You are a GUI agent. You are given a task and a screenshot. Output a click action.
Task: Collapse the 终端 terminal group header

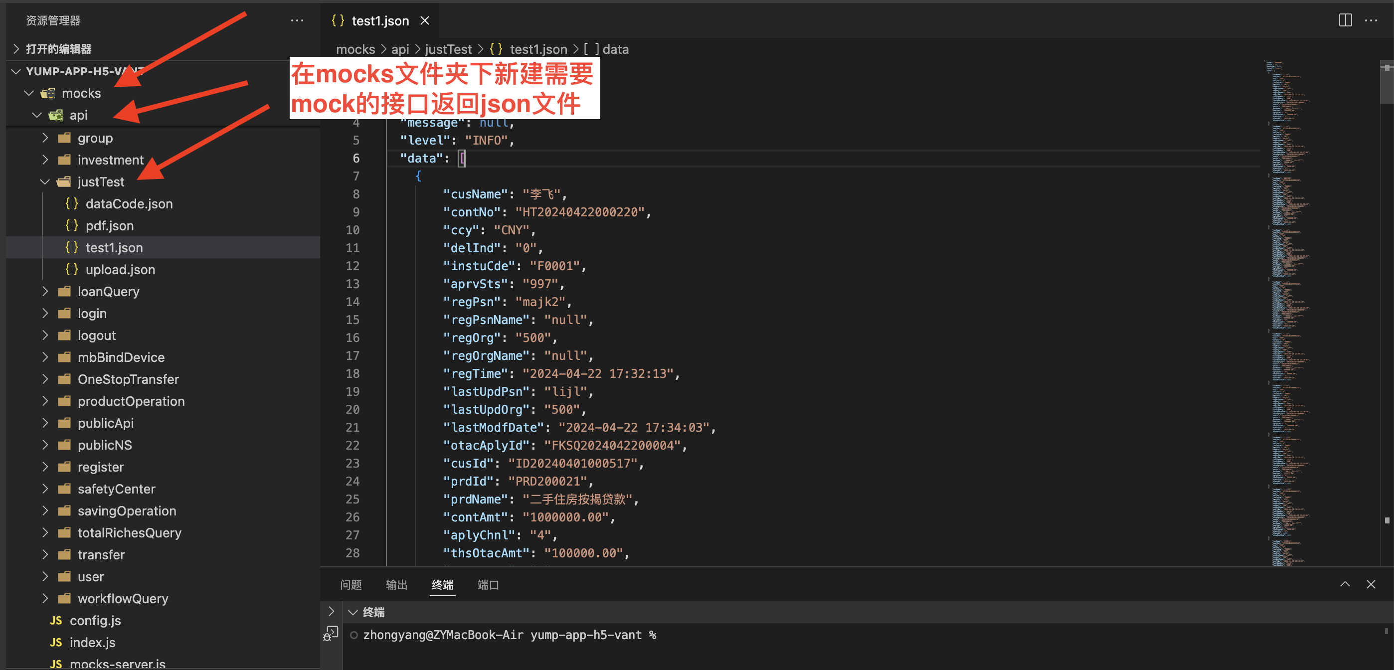coord(353,612)
